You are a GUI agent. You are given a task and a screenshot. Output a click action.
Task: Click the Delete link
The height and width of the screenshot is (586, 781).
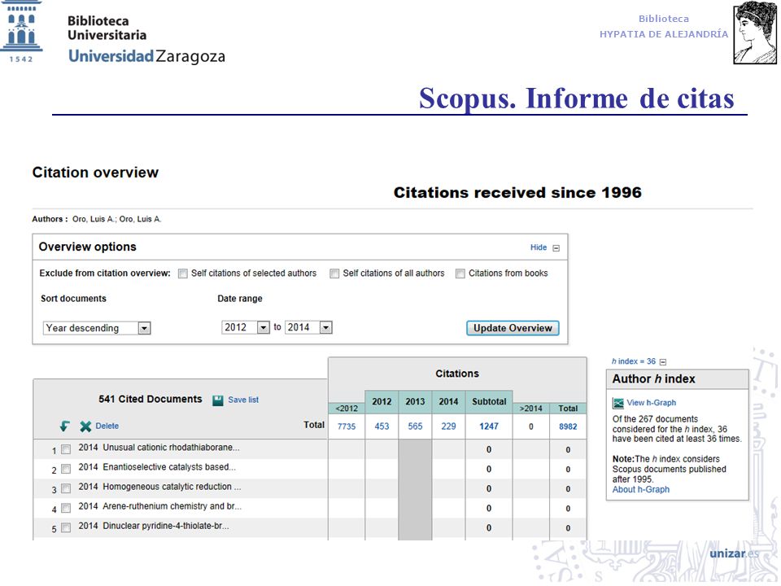107,426
